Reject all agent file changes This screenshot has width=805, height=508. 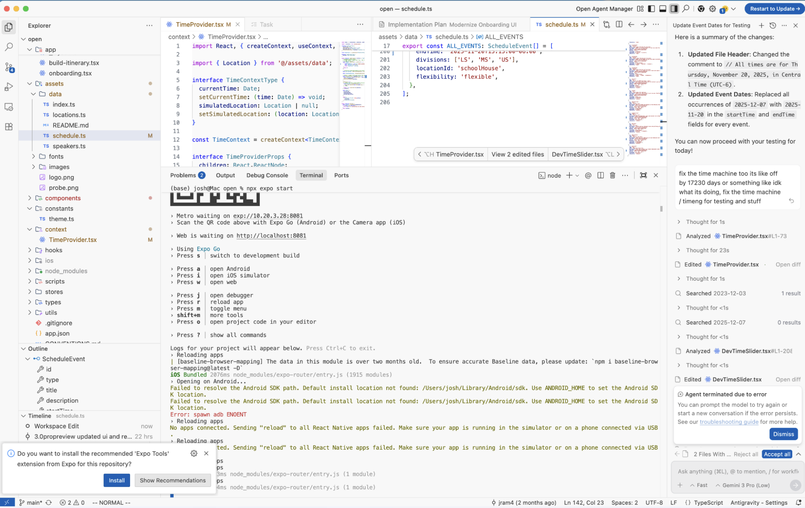[x=745, y=454]
